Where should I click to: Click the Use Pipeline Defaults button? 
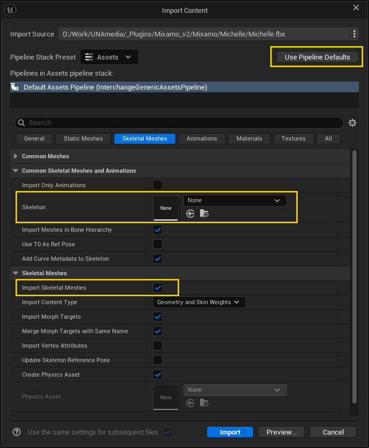coord(317,57)
